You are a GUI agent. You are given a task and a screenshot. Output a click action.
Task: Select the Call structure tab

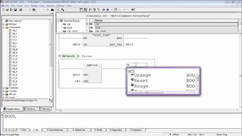[31, 109]
